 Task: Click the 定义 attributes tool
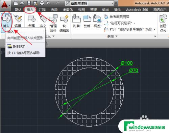pyautogui.click(x=43, y=21)
